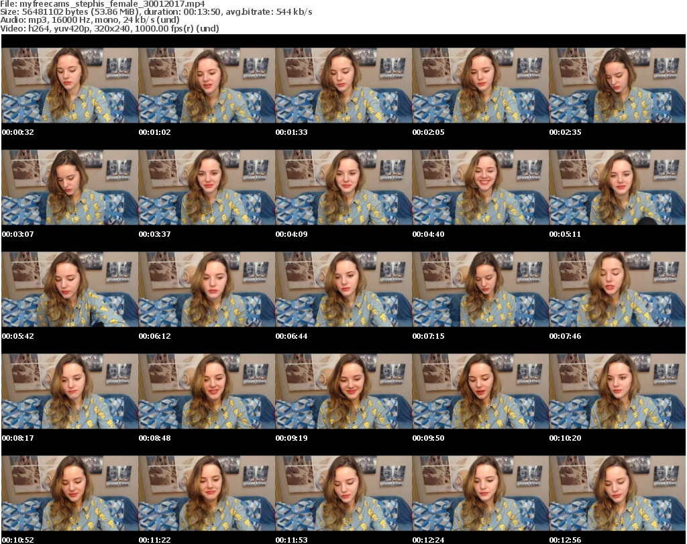View the preview frame at 00:11:53
Screen dimensions: 687x544
click(x=343, y=494)
